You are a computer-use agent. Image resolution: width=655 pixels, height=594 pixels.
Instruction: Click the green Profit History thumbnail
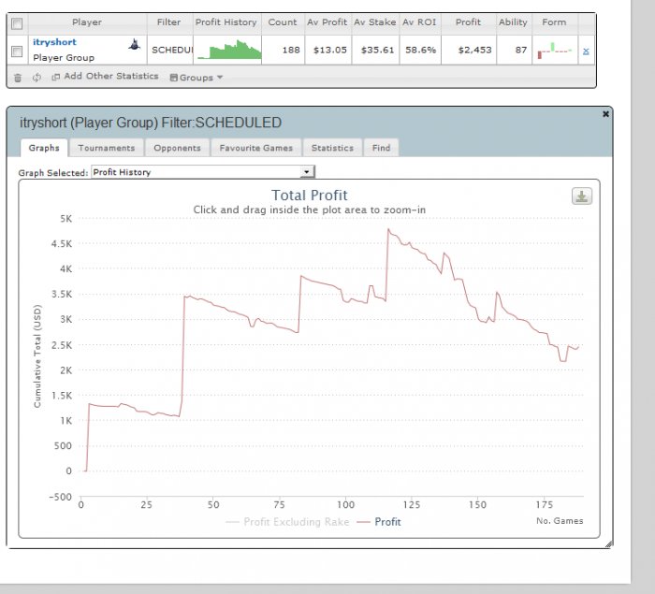(x=227, y=50)
